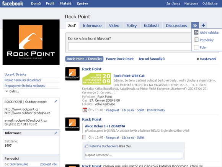Click the plus add tab button

203,25
